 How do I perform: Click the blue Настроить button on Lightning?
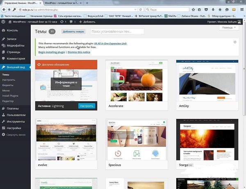86,106
